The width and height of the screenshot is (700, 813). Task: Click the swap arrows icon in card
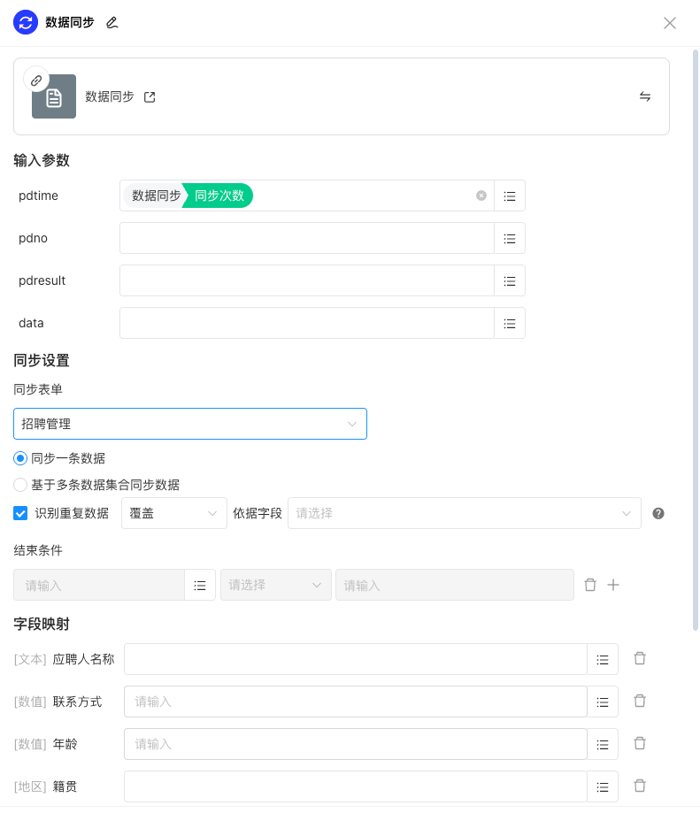[645, 96]
